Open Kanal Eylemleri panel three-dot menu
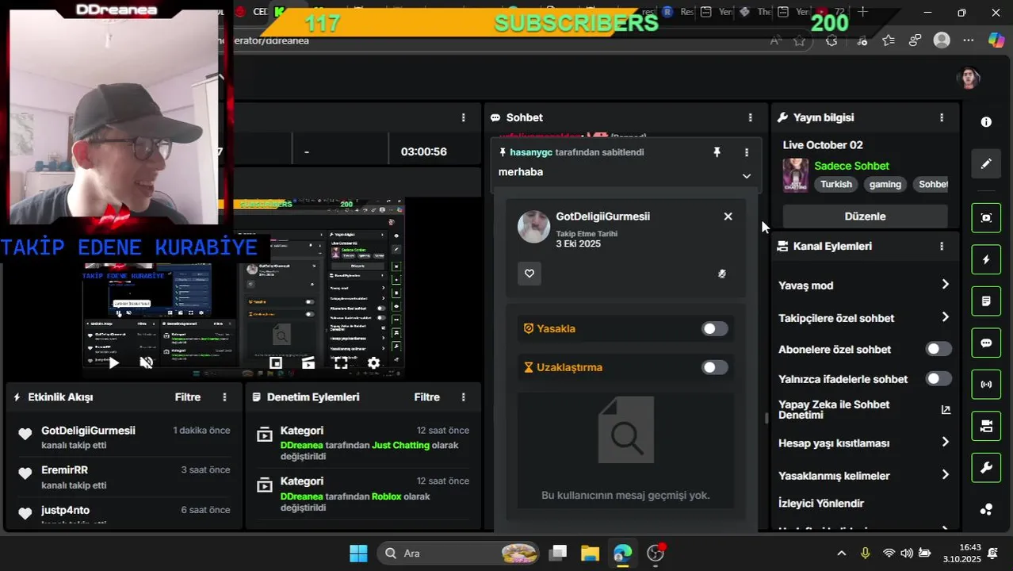 (942, 246)
